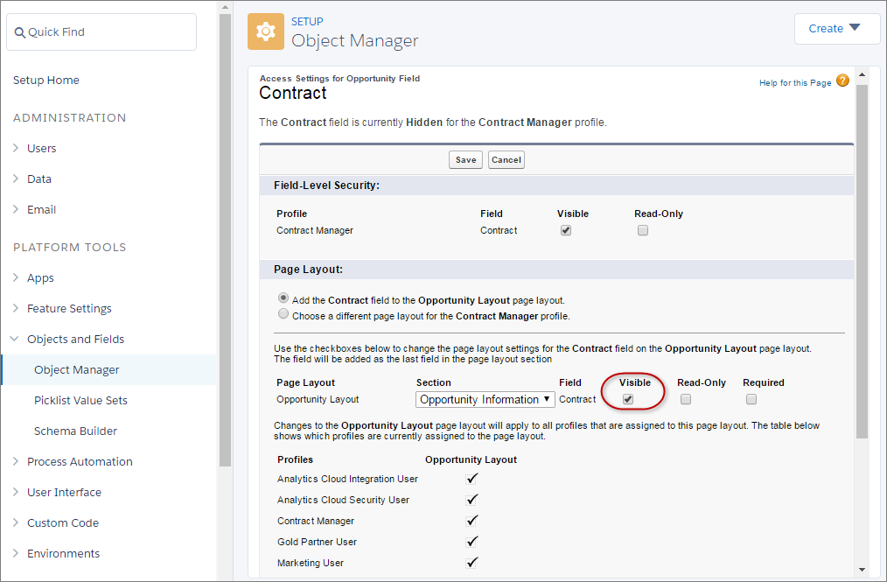Expand the Apps section chevron
Screen dimensions: 887x582
16,277
